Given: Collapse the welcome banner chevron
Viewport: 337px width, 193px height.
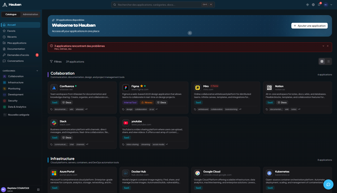Looking at the screenshot, I should click(x=190, y=33).
